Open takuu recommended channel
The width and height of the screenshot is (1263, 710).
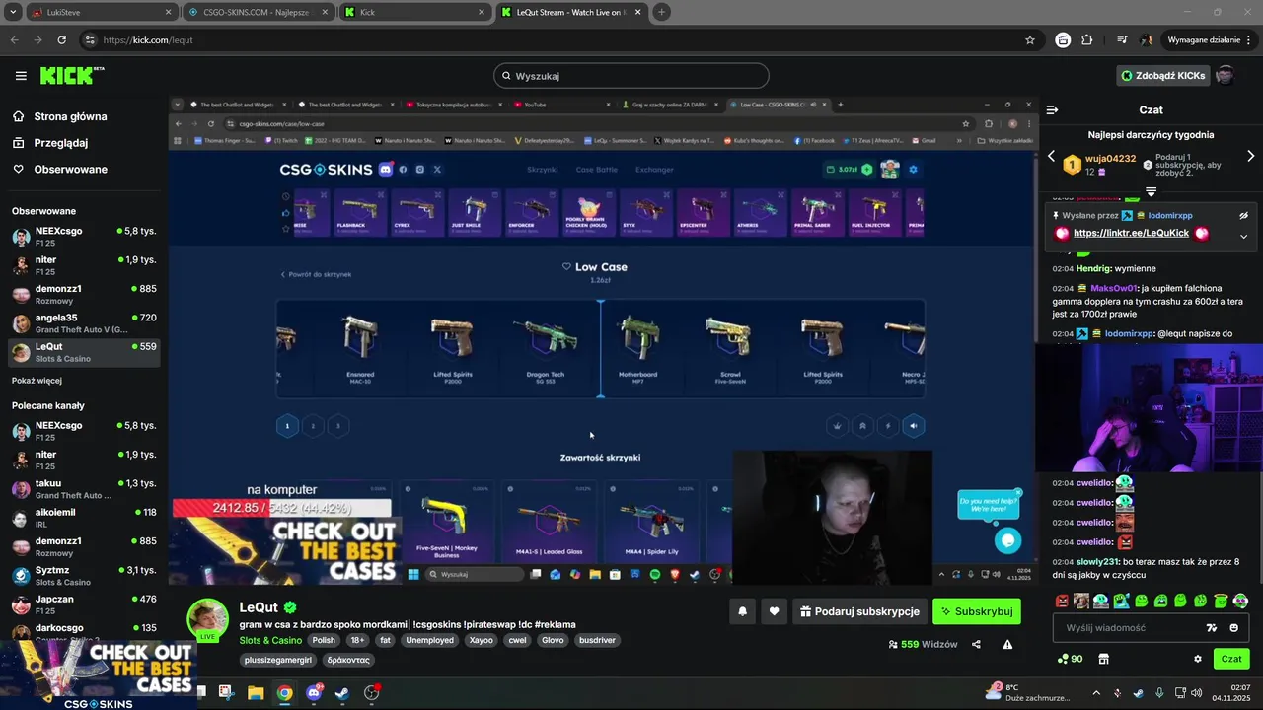[83, 489]
